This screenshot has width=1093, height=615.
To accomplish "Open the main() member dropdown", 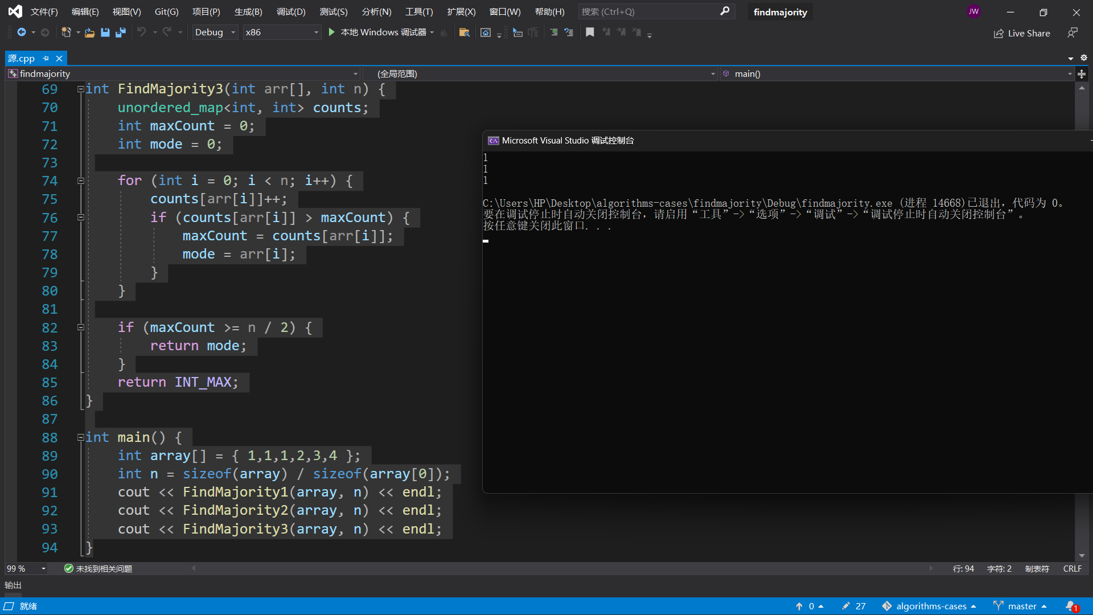I will pyautogui.click(x=897, y=74).
